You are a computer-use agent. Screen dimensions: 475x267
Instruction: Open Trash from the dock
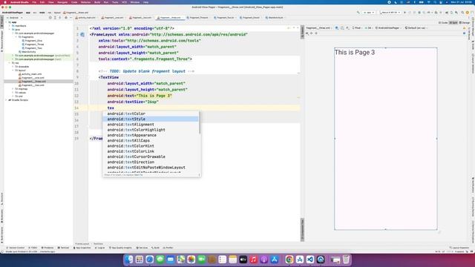pyautogui.click(x=346, y=260)
